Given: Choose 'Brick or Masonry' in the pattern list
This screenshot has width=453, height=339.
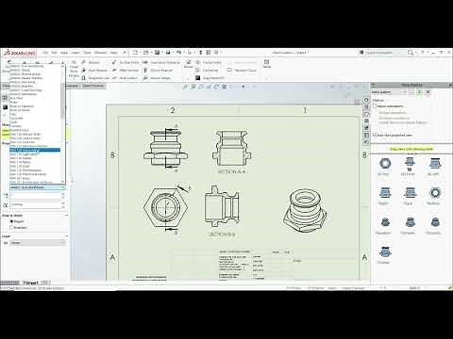Looking at the screenshot, I should point(22,106).
